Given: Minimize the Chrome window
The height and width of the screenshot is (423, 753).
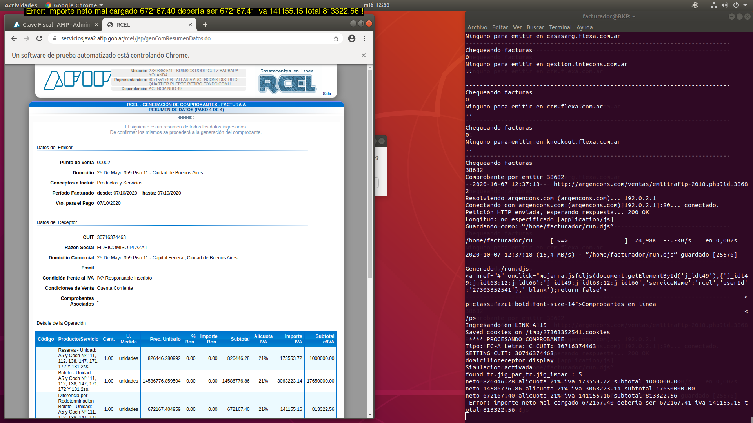Looking at the screenshot, I should 353,23.
